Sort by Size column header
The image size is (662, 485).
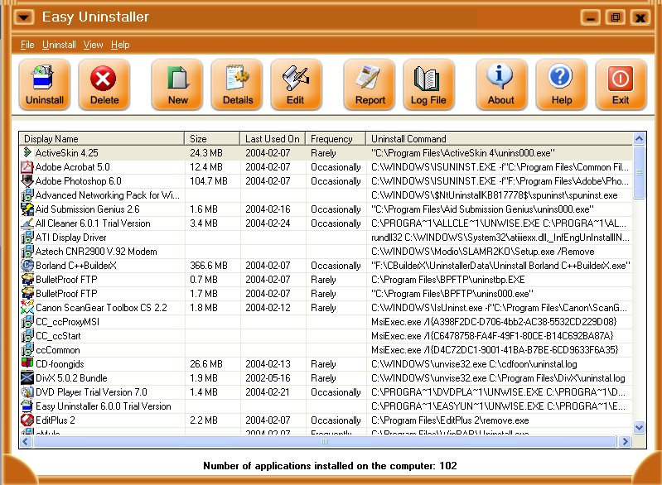(x=212, y=138)
